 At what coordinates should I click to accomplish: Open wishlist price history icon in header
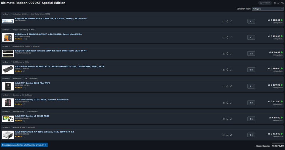[x=275, y=3]
